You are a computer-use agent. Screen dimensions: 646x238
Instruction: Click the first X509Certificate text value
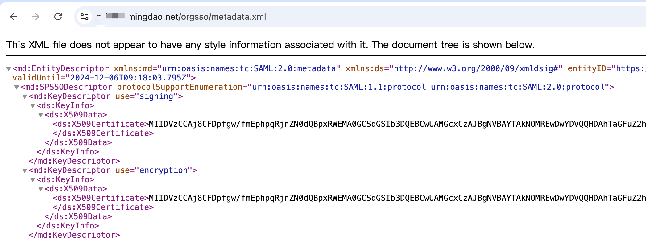click(x=397, y=124)
